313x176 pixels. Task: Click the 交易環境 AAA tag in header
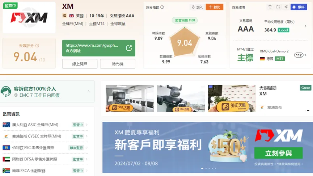pyautogui.click(x=122, y=16)
